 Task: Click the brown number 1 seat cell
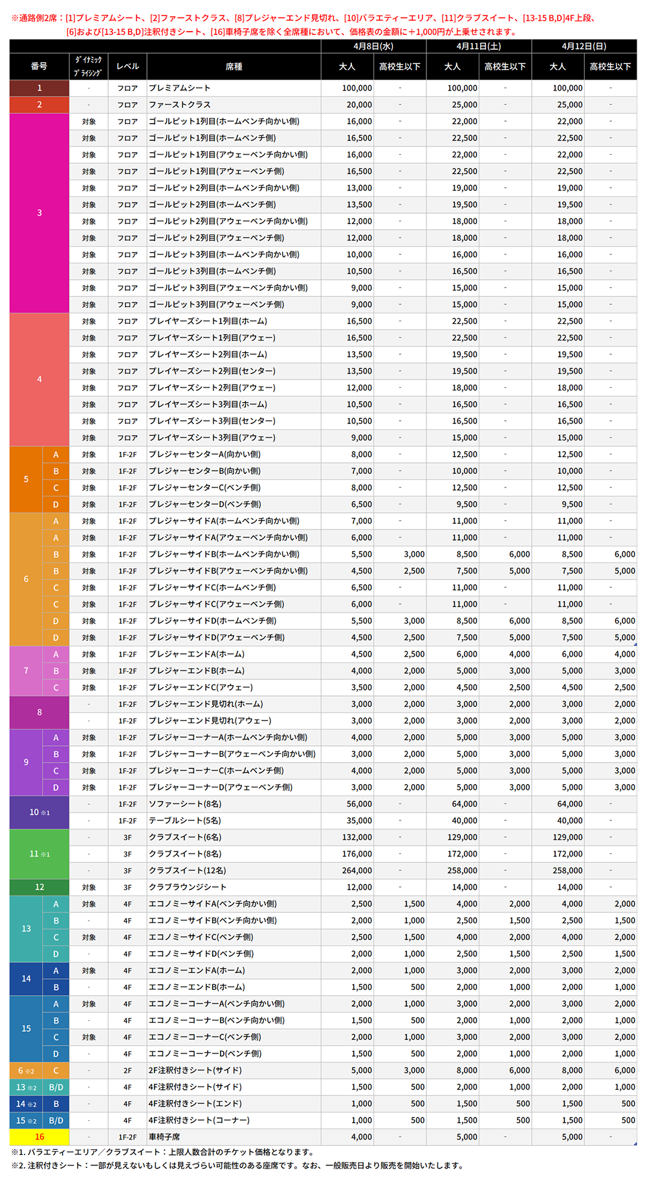pos(39,88)
